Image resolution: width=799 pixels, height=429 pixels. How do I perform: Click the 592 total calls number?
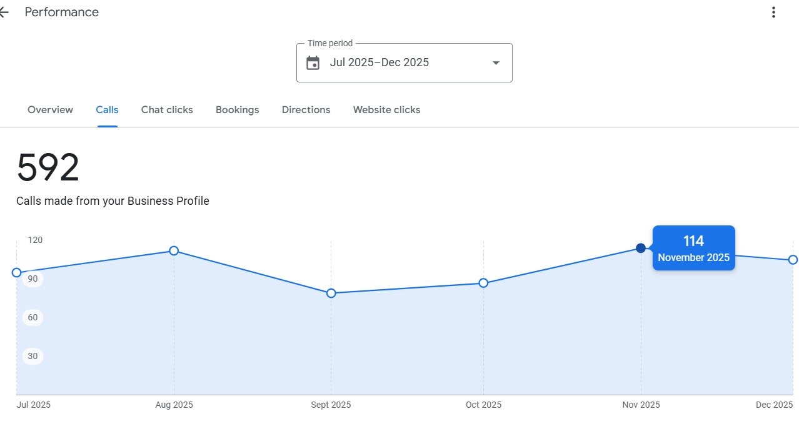(x=48, y=169)
